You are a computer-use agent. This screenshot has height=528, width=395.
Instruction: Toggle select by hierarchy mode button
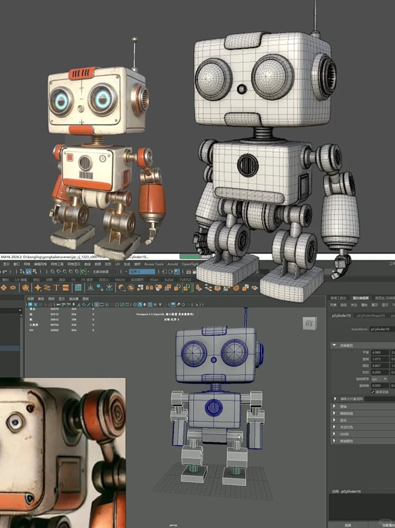click(x=22, y=272)
